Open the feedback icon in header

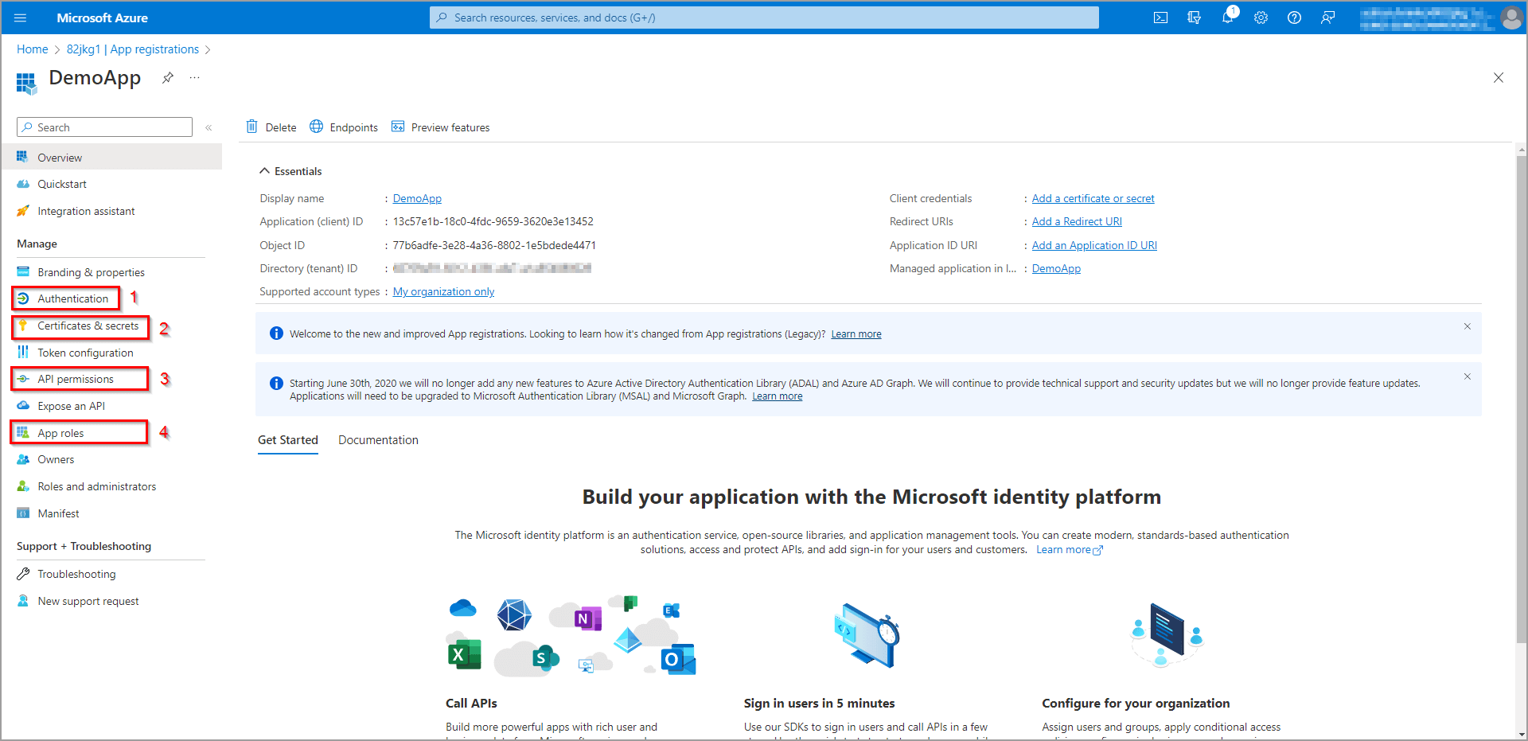[1327, 18]
